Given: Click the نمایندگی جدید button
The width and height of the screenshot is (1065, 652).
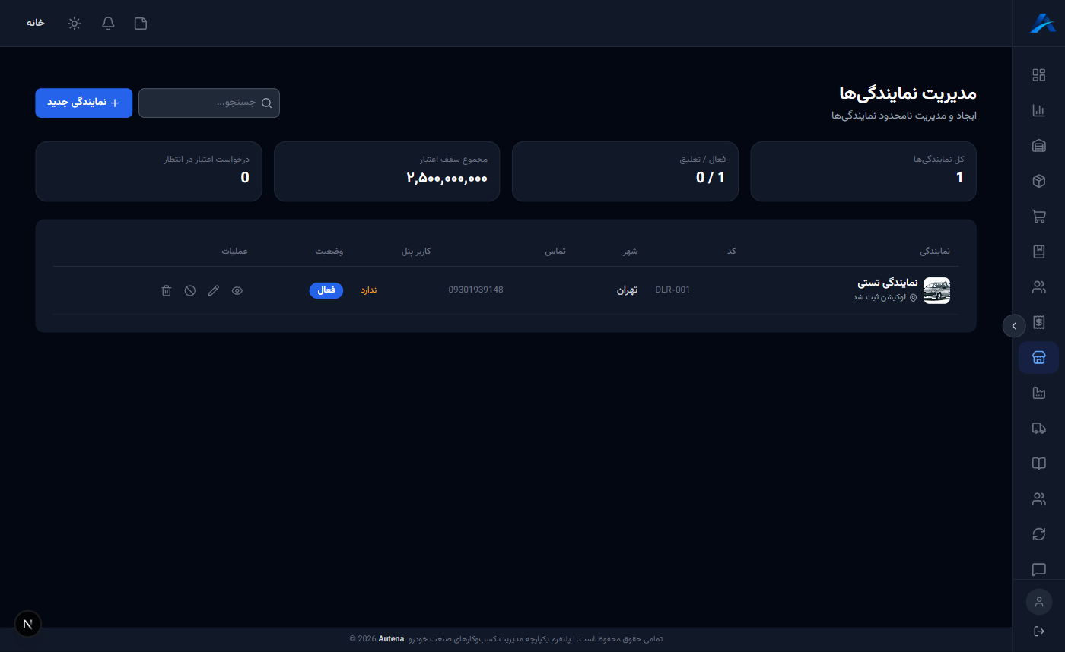Looking at the screenshot, I should click(x=84, y=103).
